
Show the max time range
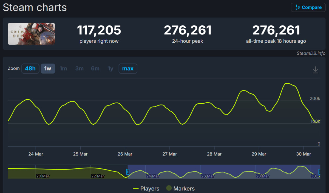tap(128, 69)
